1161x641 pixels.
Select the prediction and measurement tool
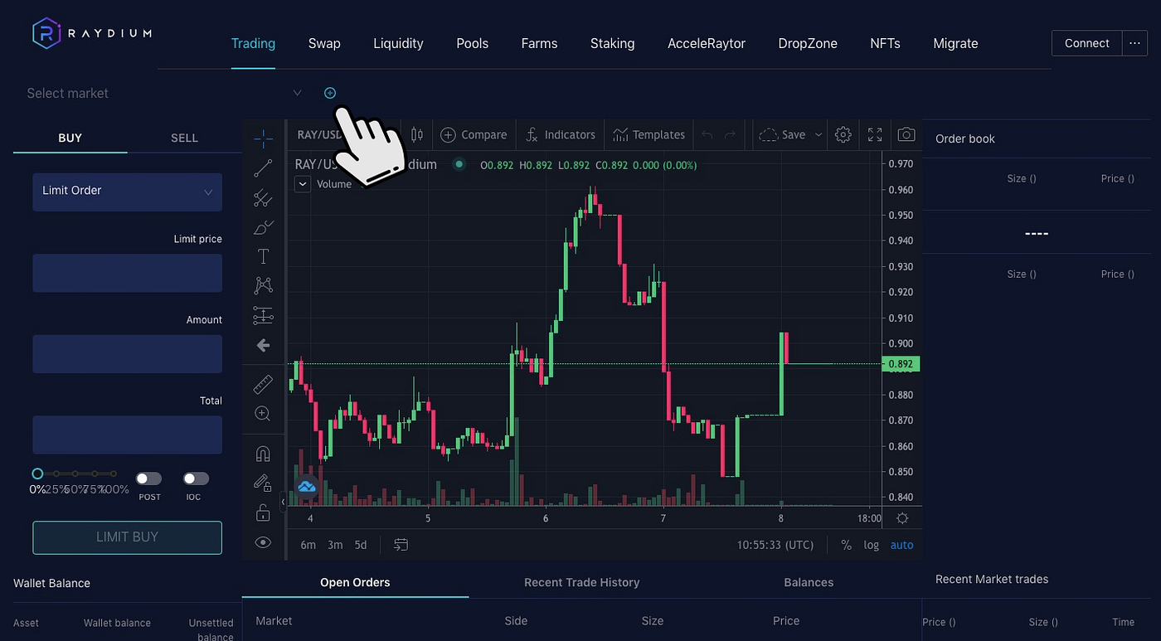[x=263, y=315]
